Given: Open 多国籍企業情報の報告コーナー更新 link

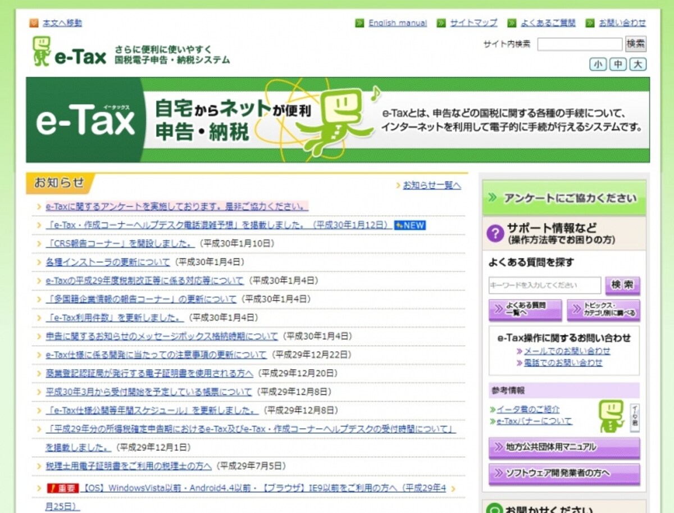Looking at the screenshot, I should [141, 299].
